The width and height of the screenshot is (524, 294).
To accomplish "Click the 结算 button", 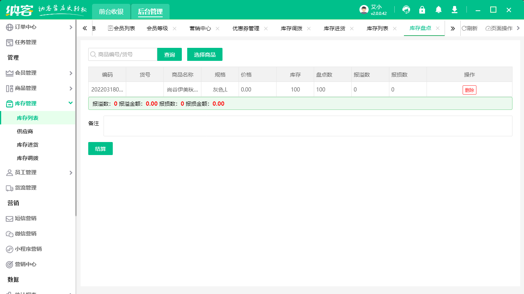I will pyautogui.click(x=101, y=149).
